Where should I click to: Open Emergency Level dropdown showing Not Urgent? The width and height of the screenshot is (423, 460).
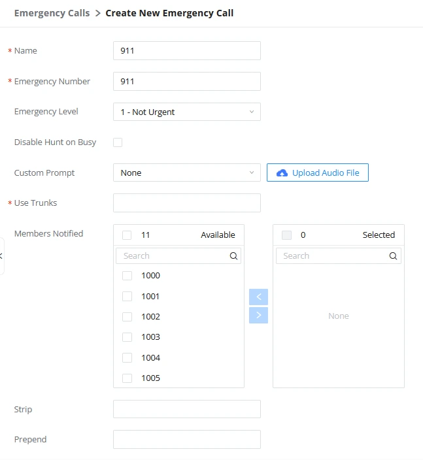tap(187, 112)
